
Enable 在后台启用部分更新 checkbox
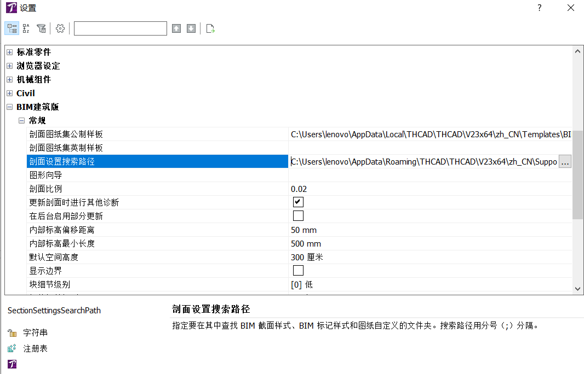tap(299, 215)
